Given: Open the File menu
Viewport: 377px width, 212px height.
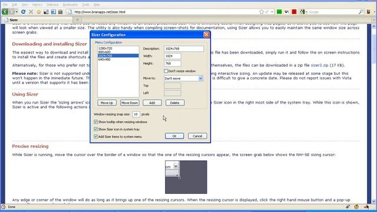Looking at the screenshot, I should [5, 5].
